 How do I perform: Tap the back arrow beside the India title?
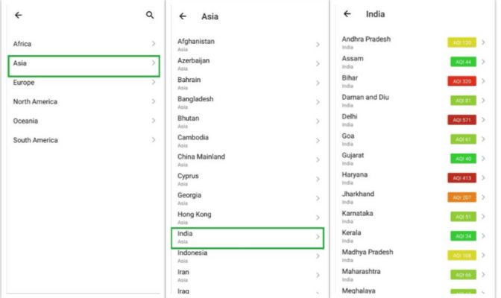coord(347,13)
